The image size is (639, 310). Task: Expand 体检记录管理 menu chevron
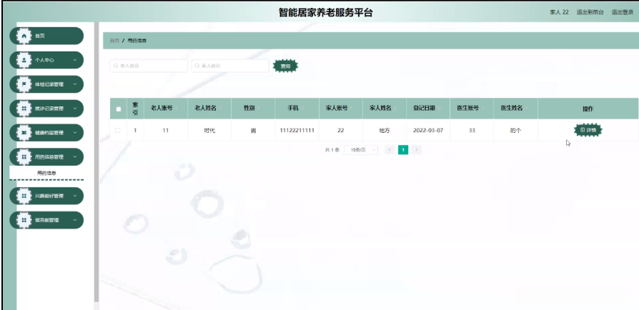pyautogui.click(x=74, y=84)
